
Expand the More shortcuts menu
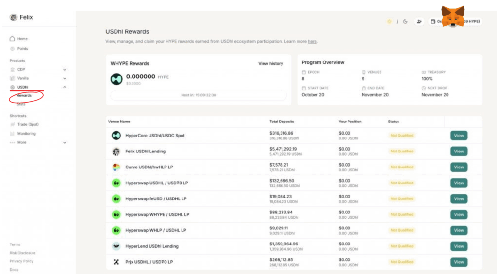coord(65,143)
